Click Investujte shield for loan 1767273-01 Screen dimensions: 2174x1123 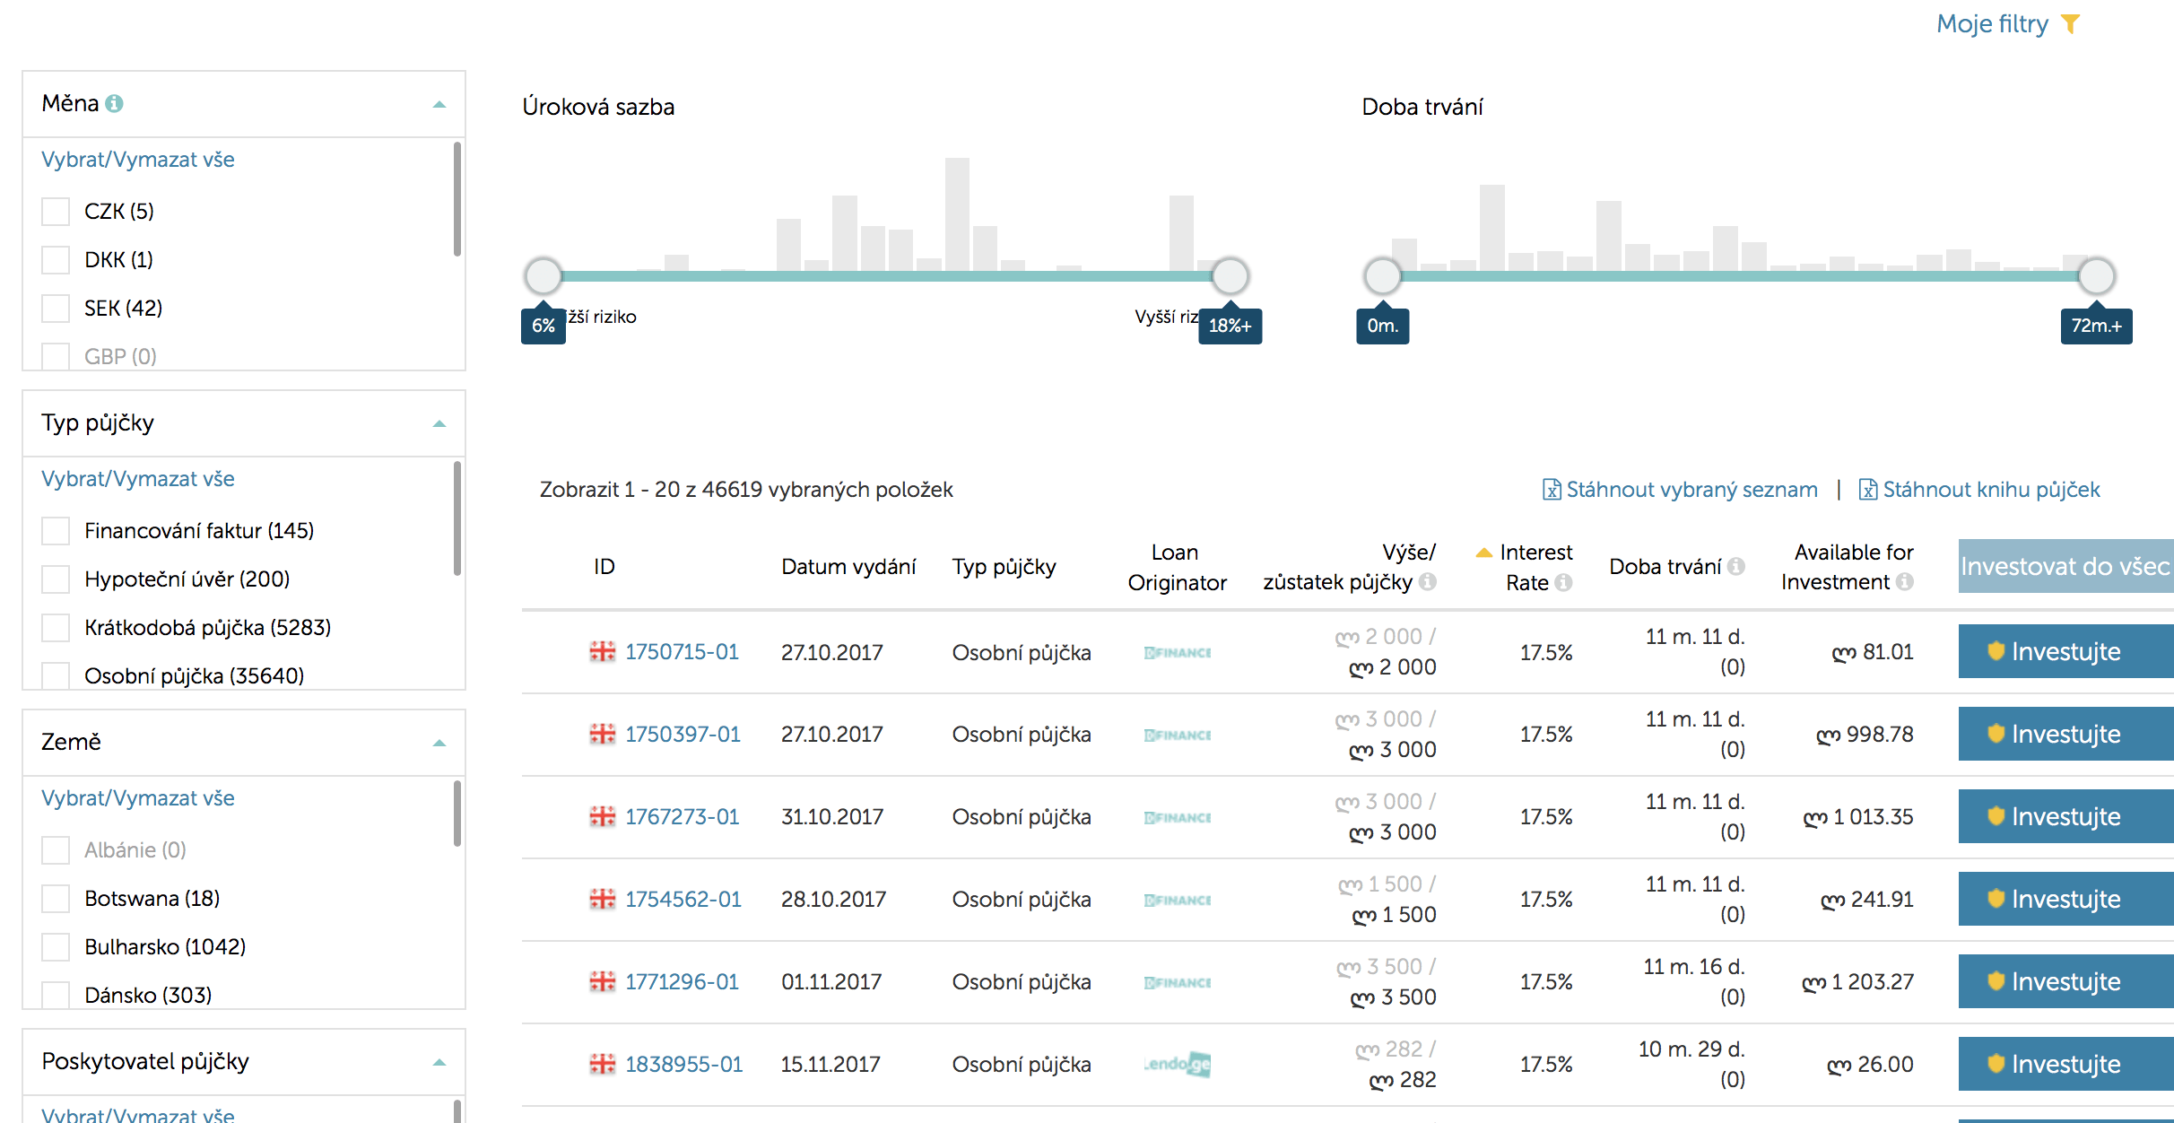pyautogui.click(x=1996, y=815)
